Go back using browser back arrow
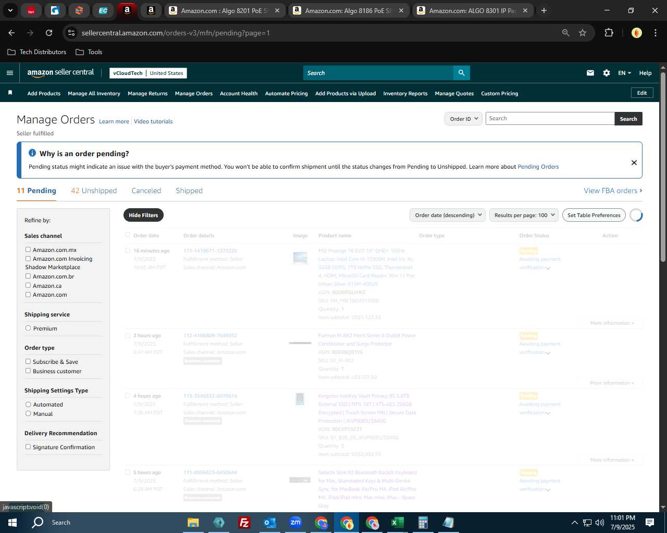 11,33
